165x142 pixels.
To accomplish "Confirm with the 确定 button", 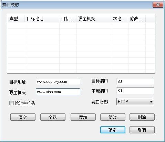I will pos(113,130).
